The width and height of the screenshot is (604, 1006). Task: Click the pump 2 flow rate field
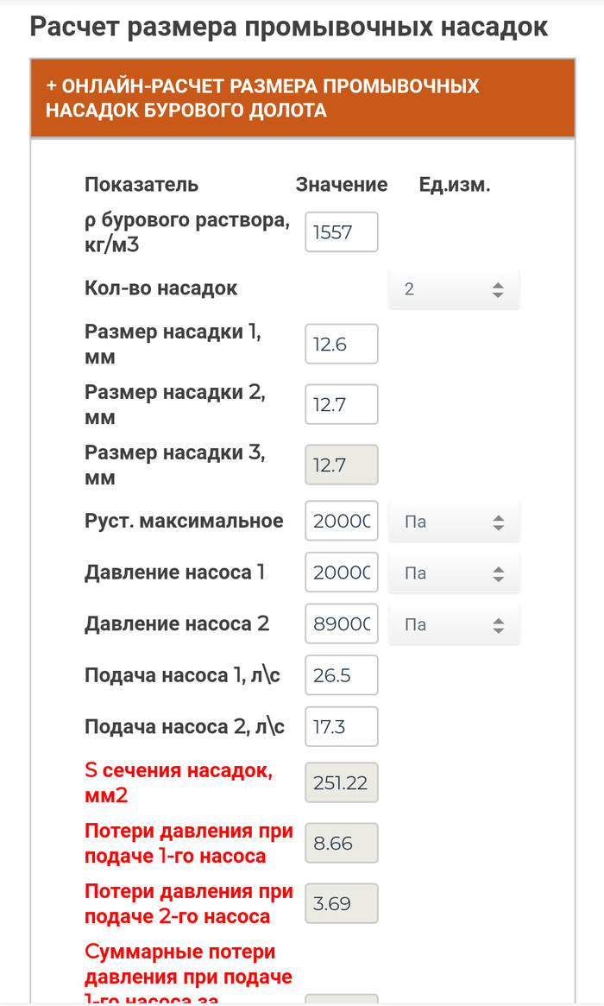(x=342, y=726)
